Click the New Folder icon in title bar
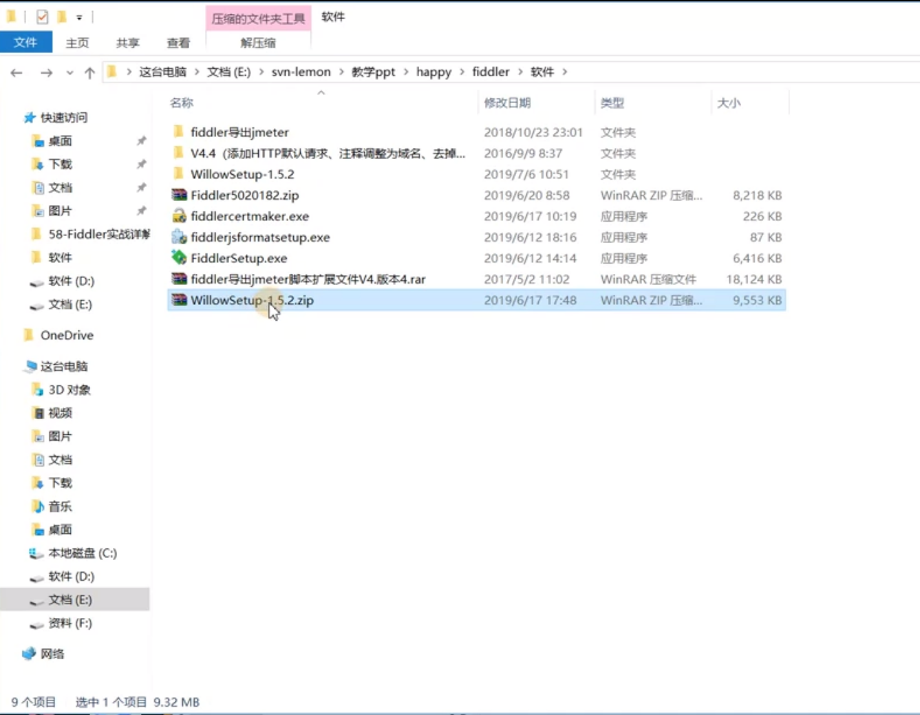Image resolution: width=920 pixels, height=715 pixels. (x=61, y=17)
